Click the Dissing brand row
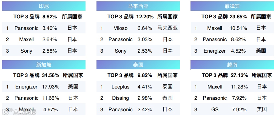The width and height of the screenshot is (276, 117). tap(138, 98)
